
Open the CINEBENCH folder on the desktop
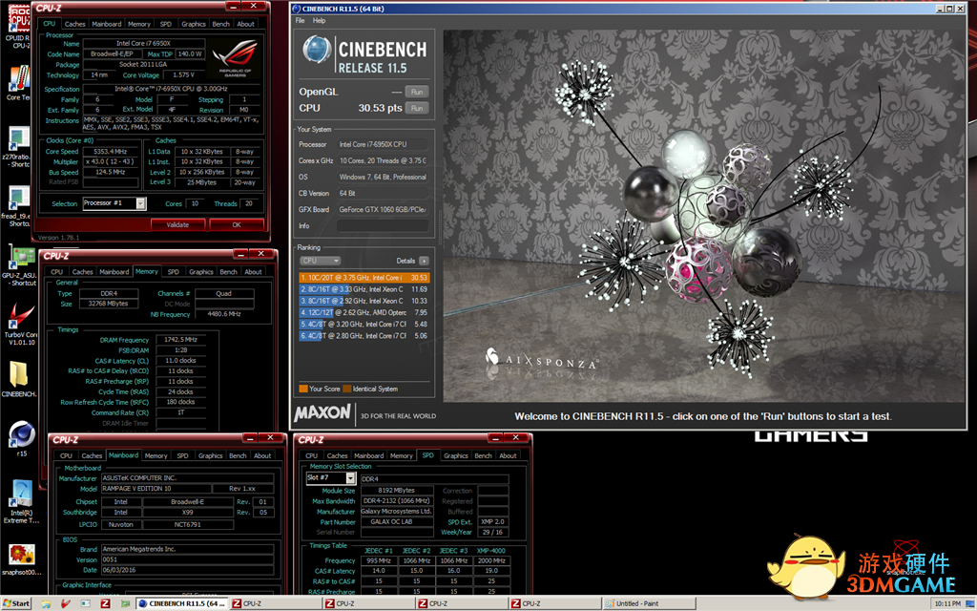point(19,380)
